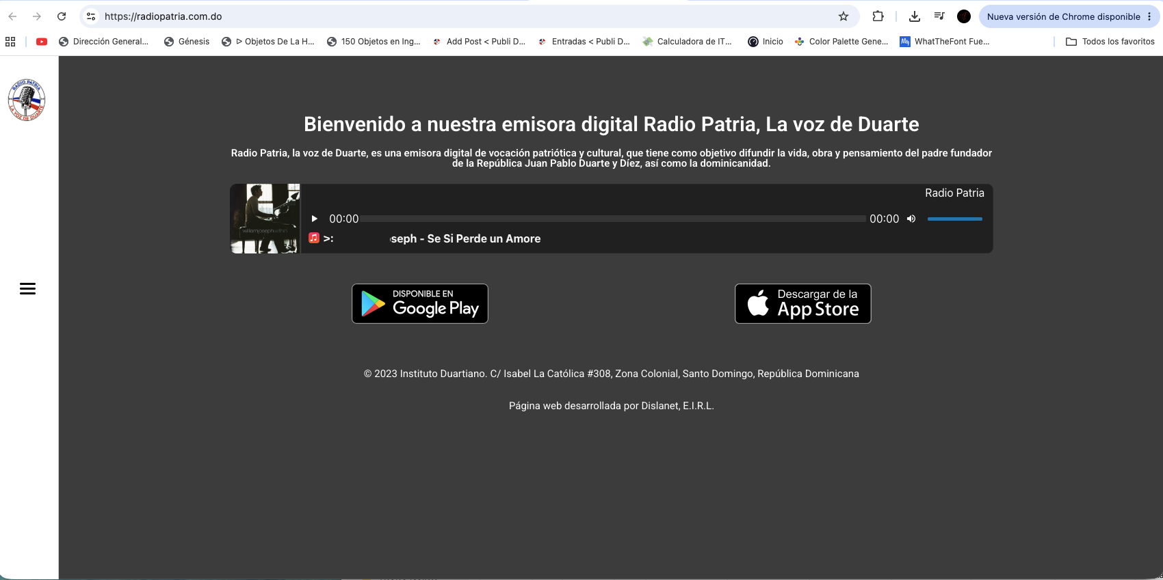Click the 'Radio Patria' station label

pos(954,193)
